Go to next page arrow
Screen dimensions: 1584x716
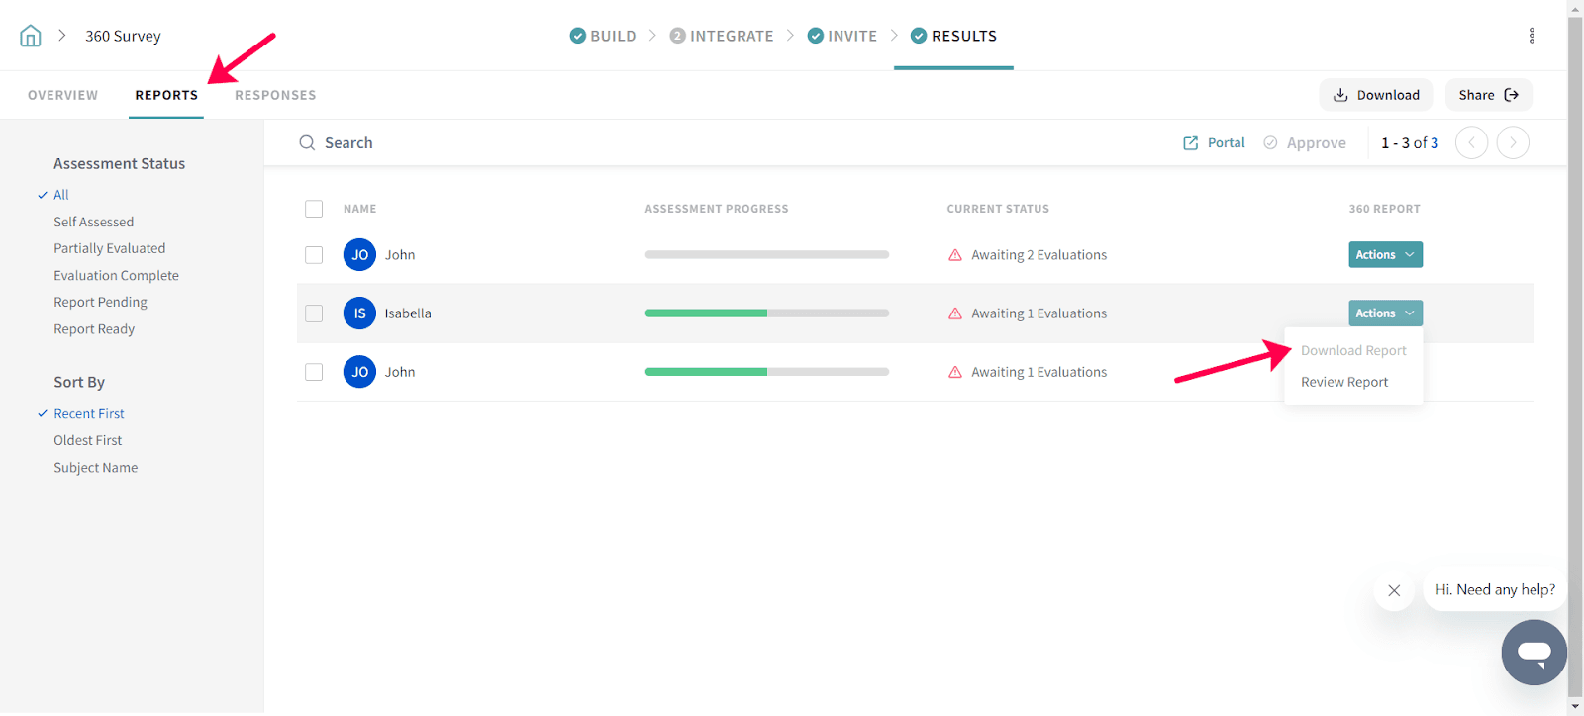pos(1513,143)
